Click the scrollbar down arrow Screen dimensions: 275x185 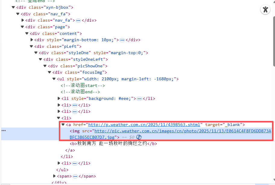coord(274,180)
